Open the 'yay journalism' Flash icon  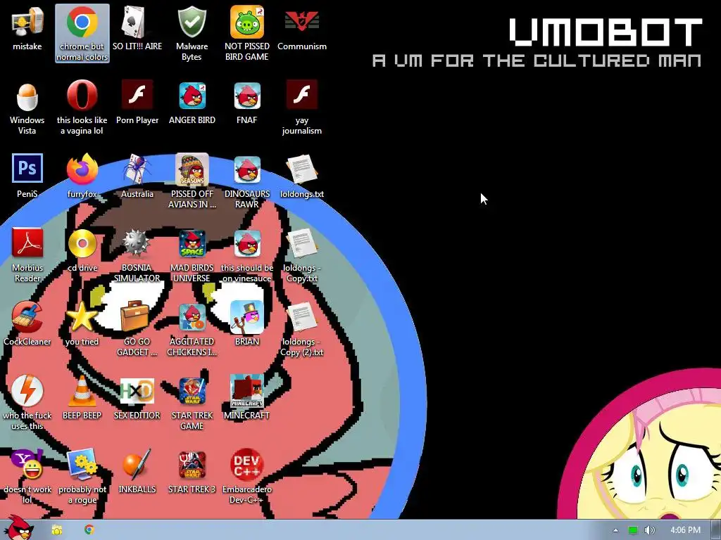302,108
